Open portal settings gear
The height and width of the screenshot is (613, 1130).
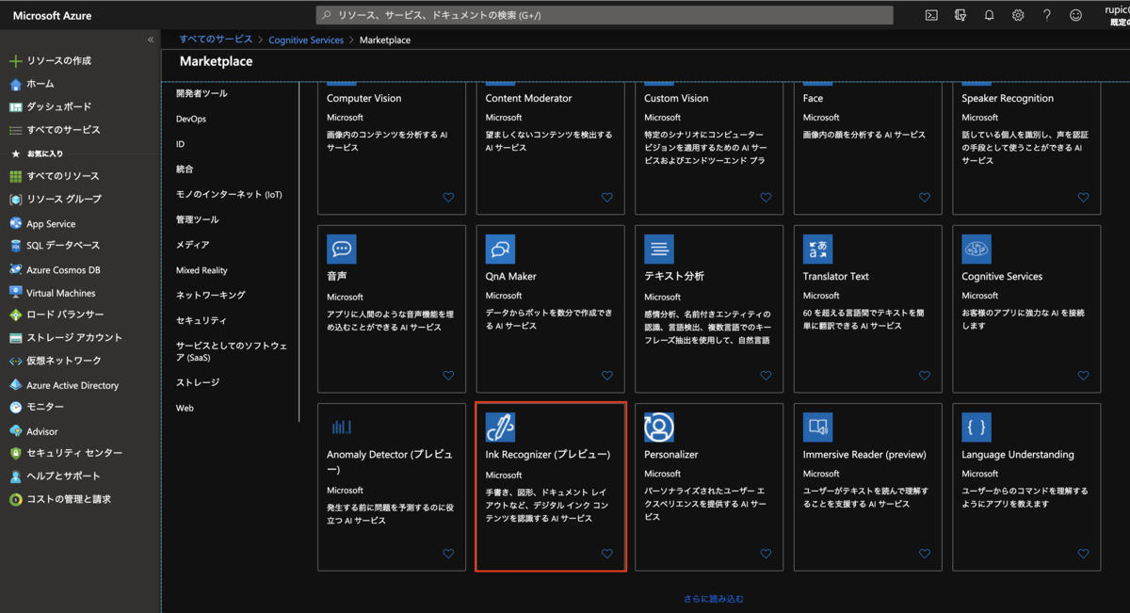(1018, 15)
